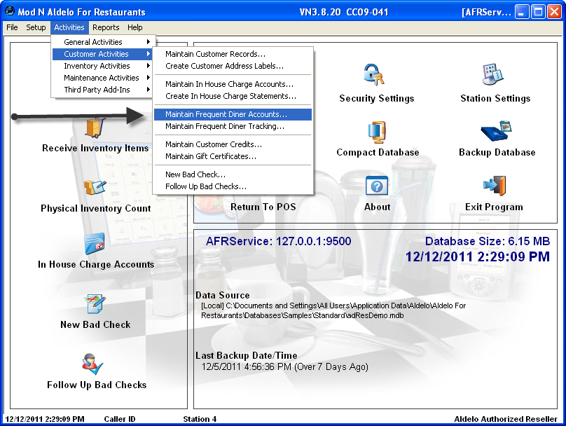Open the File menu
This screenshot has width=566, height=426.
coord(12,27)
